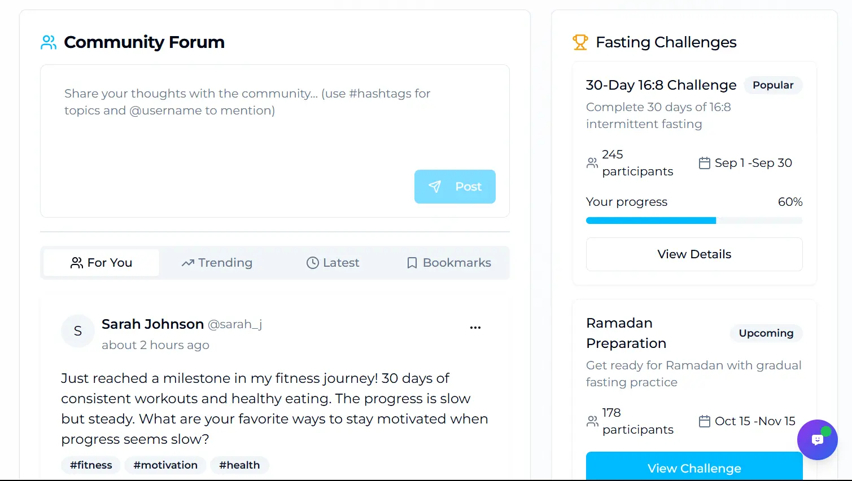Select the For You tab
This screenshot has width=852, height=481.
(x=101, y=263)
